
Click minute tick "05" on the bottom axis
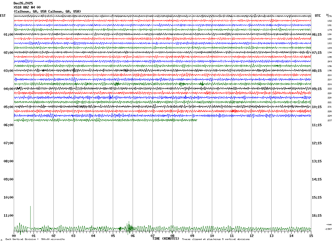[x=113, y=236]
